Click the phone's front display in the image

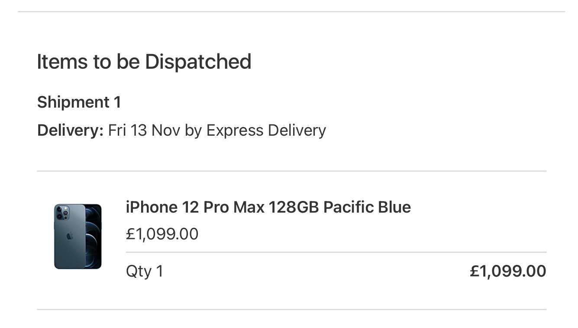[x=93, y=236]
